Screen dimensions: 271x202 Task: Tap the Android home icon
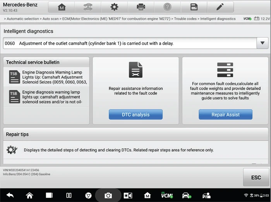tap(29, 195)
